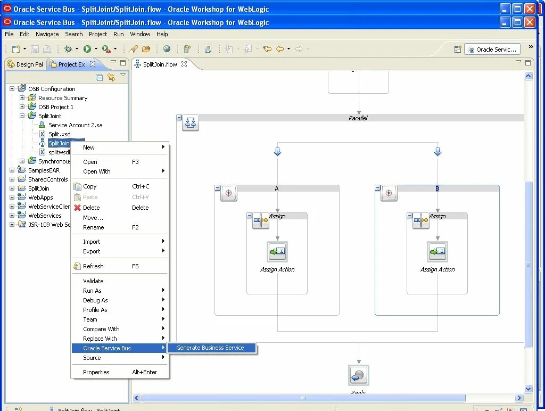Click the New wizard toolbar icon

16,49
